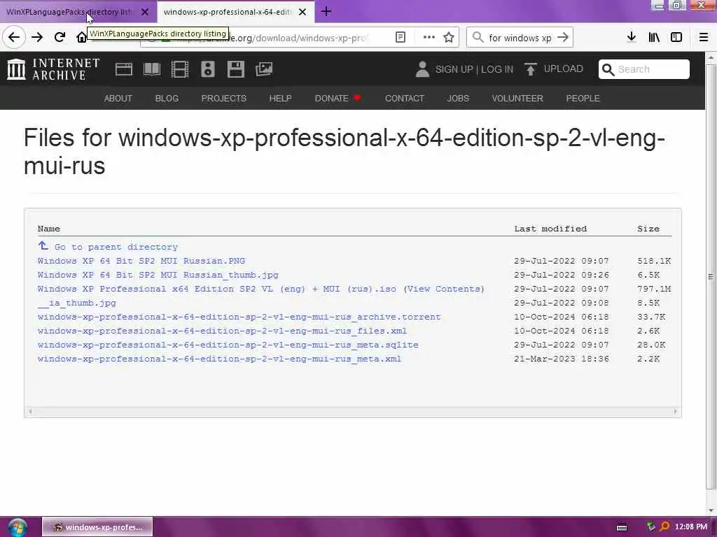Open the Audio speaker icon
Viewport: 717px width, 537px height.
(x=207, y=69)
